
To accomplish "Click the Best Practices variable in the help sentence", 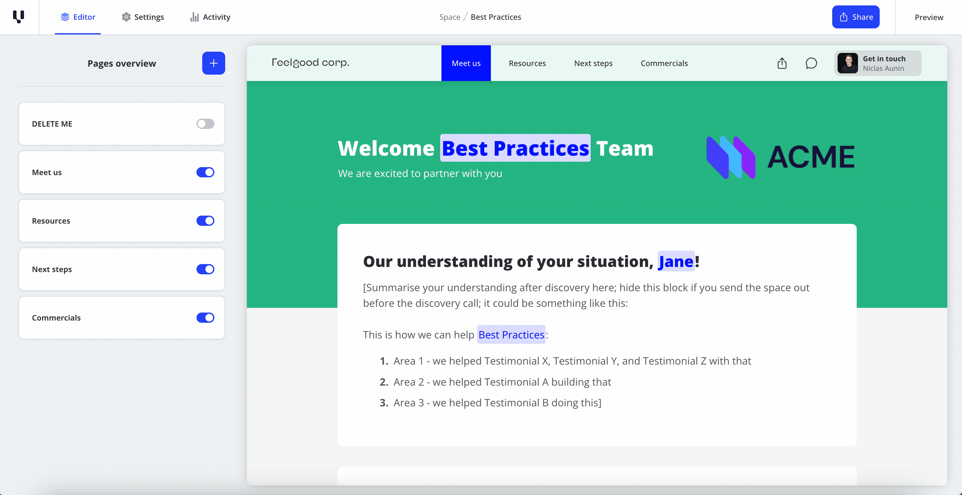I will pyautogui.click(x=511, y=335).
